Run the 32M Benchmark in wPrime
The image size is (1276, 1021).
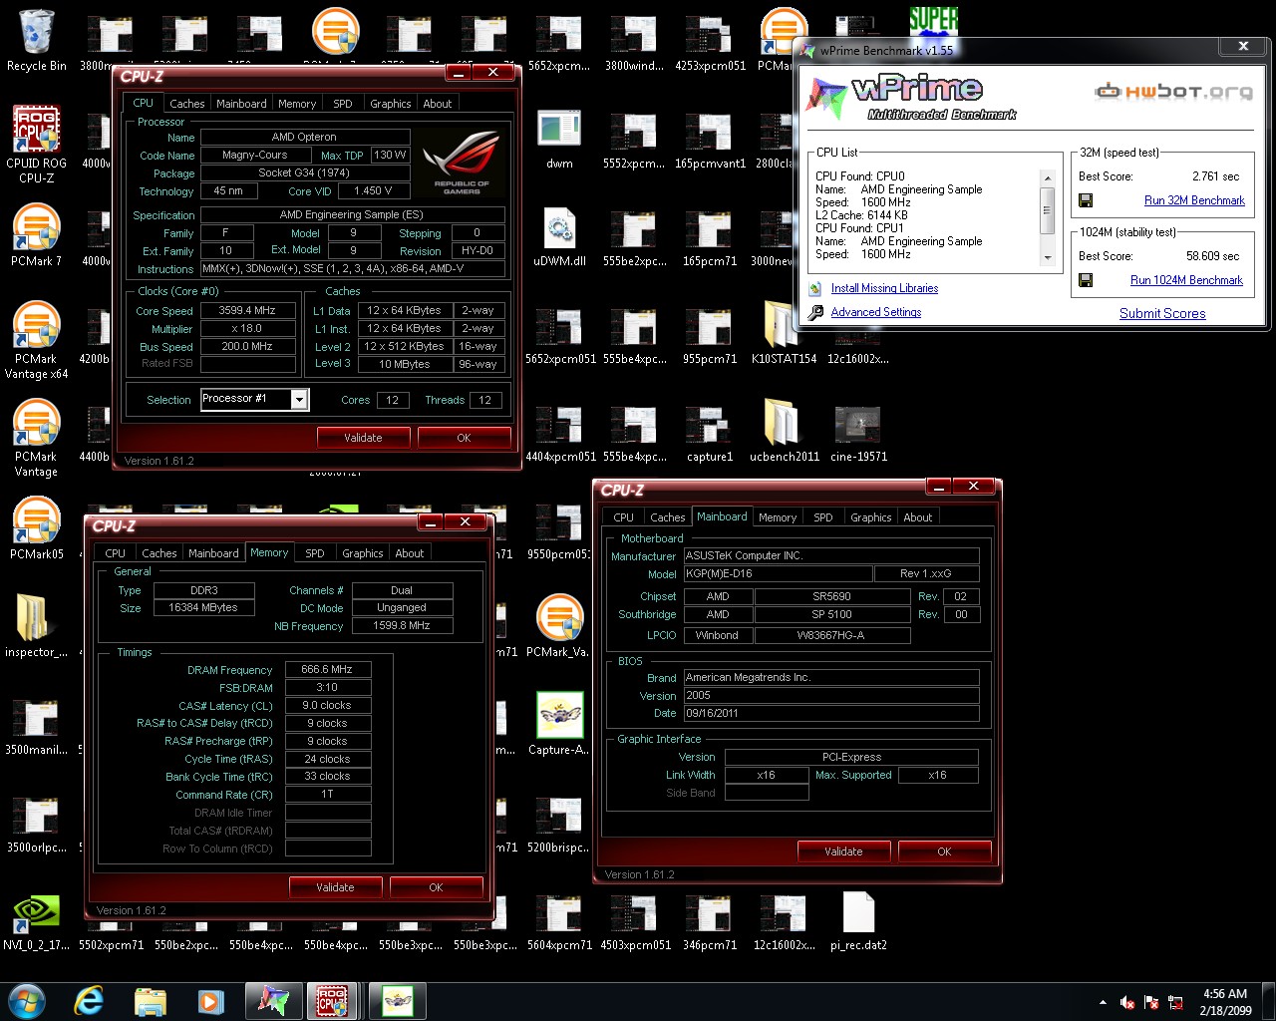[x=1194, y=200]
